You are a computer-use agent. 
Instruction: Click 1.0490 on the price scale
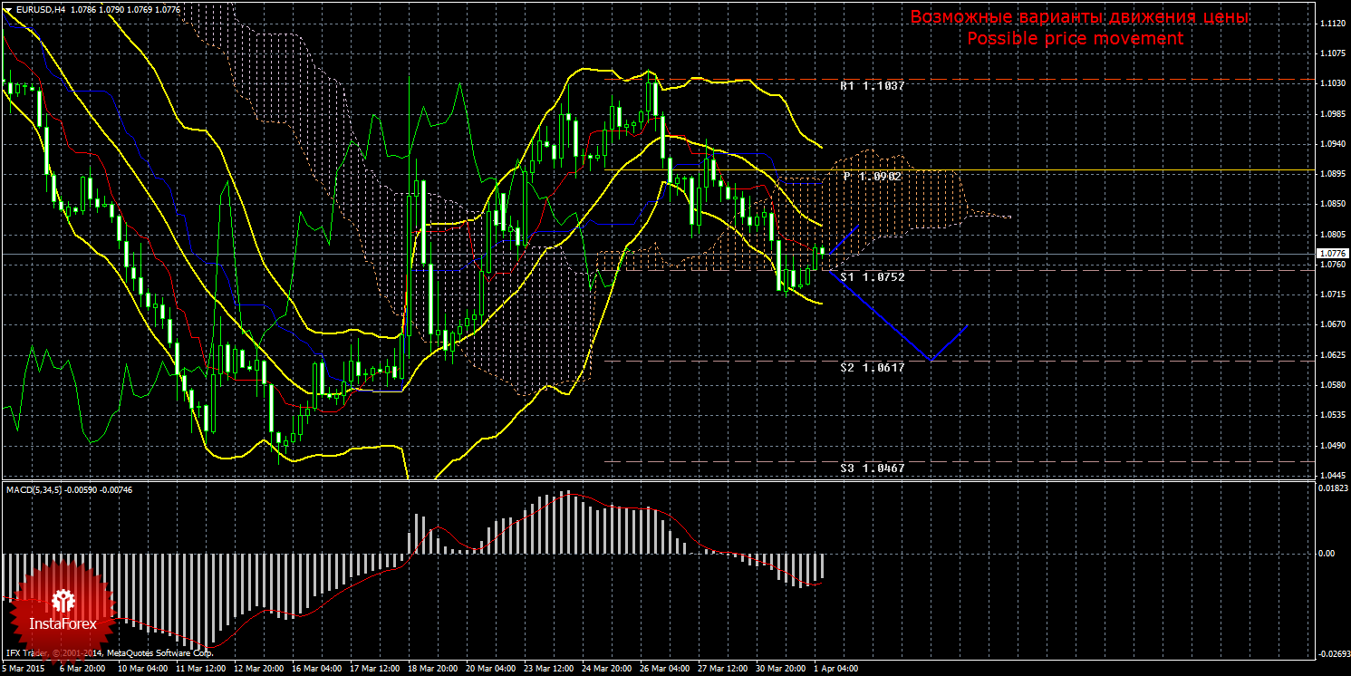click(1332, 446)
